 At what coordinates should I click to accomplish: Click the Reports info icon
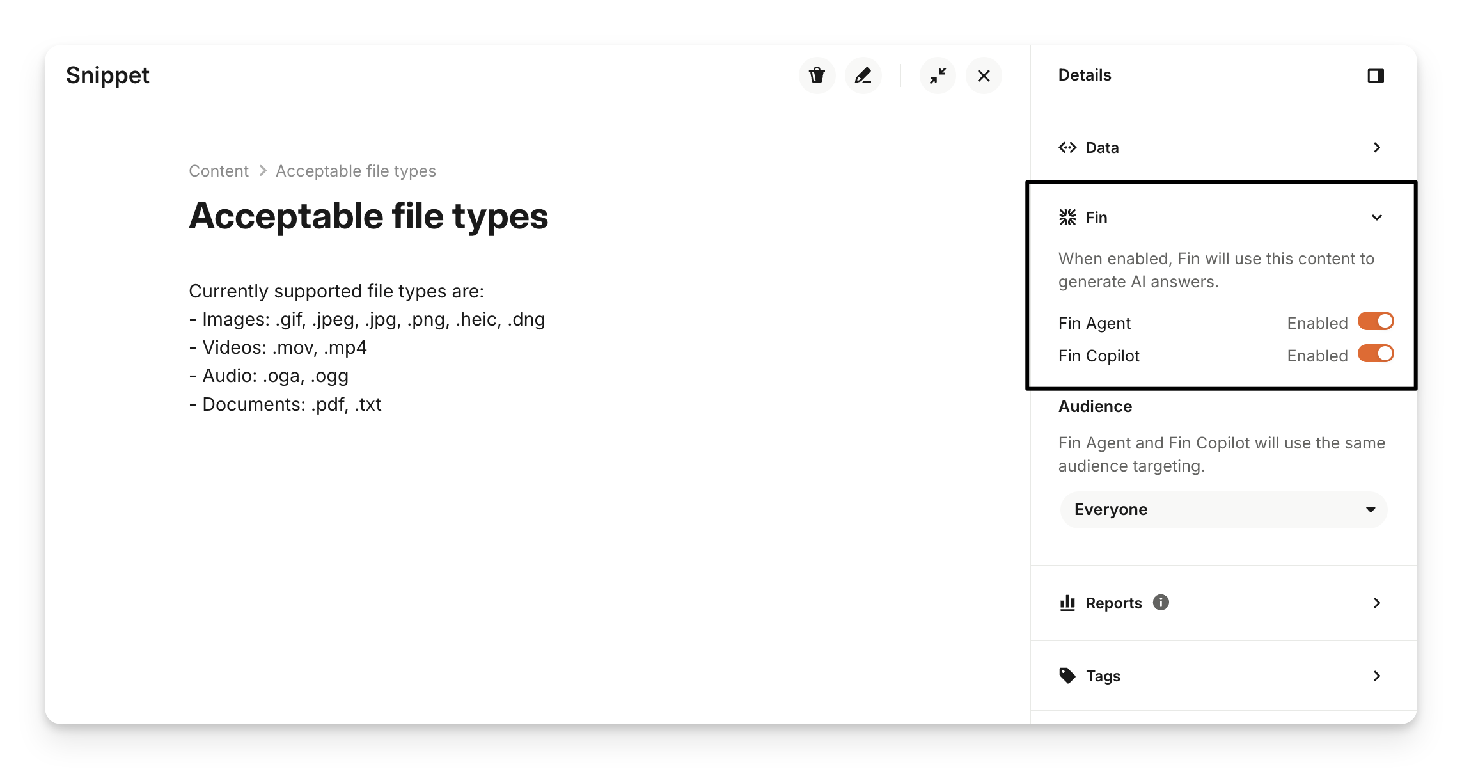(x=1161, y=603)
